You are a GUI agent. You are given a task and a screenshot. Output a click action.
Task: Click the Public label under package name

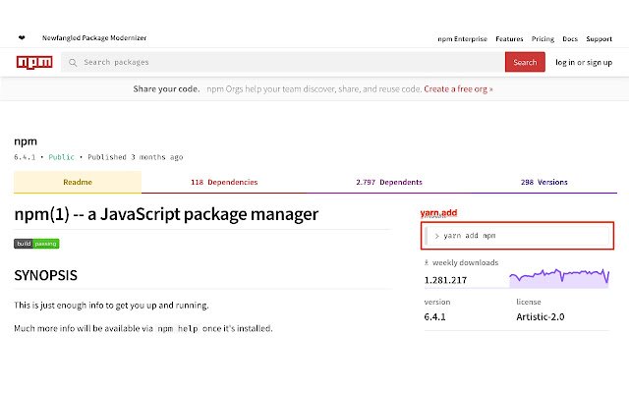pos(61,157)
